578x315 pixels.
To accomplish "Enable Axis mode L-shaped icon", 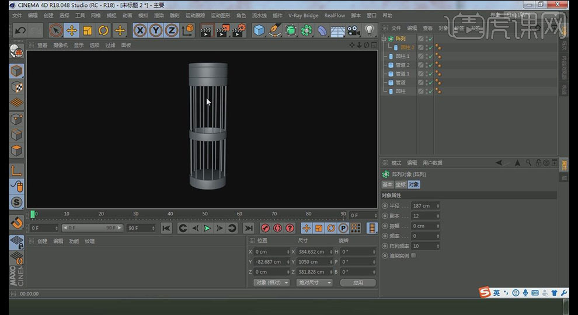I will 16,170.
